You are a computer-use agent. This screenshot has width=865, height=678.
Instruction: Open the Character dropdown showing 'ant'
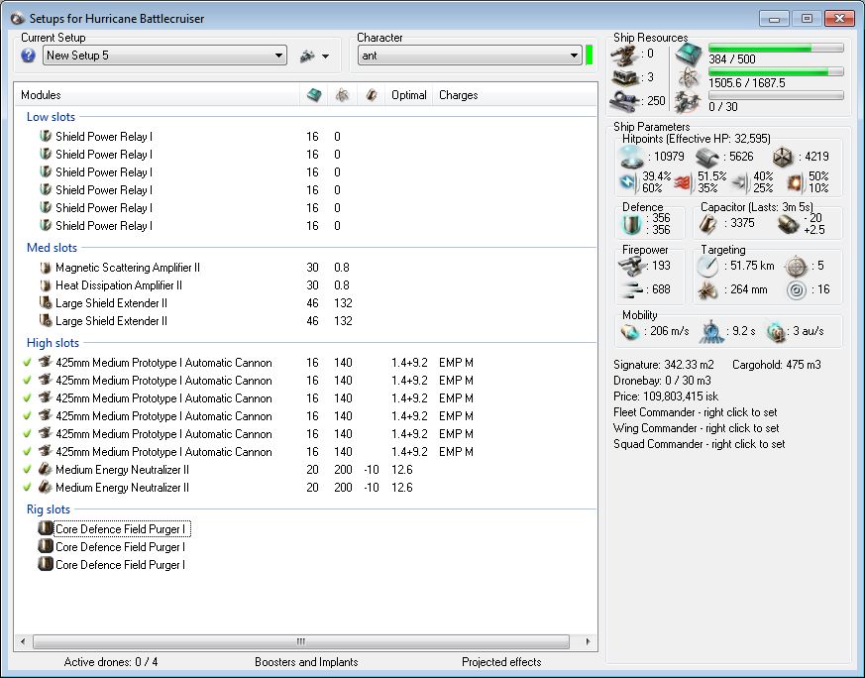470,56
